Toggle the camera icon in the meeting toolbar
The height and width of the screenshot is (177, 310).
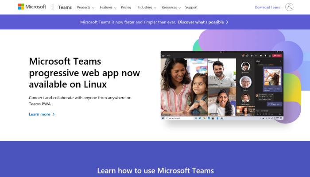tap(261, 56)
